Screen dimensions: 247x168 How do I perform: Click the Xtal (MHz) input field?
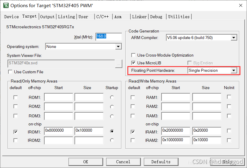click(109, 37)
